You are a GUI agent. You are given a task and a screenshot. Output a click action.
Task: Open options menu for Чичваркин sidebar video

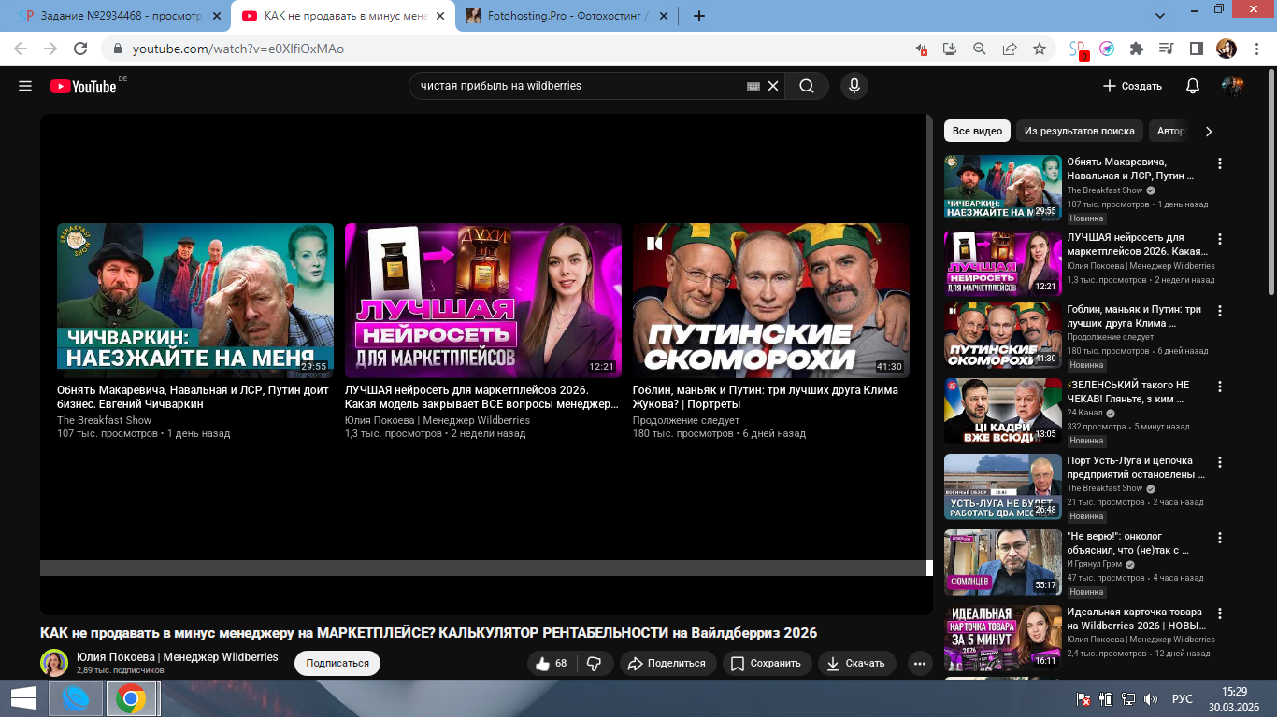tap(1219, 163)
